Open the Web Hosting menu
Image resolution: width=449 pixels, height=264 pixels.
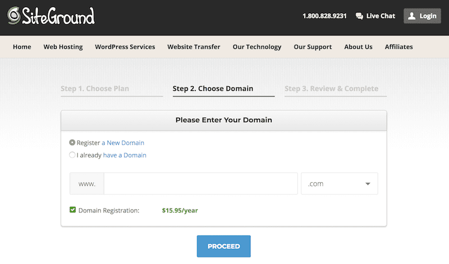pyautogui.click(x=63, y=47)
